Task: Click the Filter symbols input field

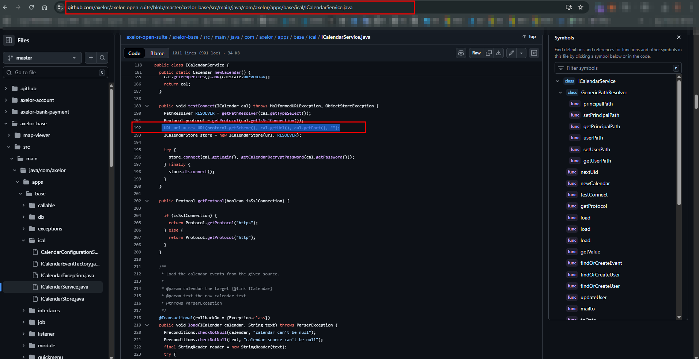Action: click(618, 68)
